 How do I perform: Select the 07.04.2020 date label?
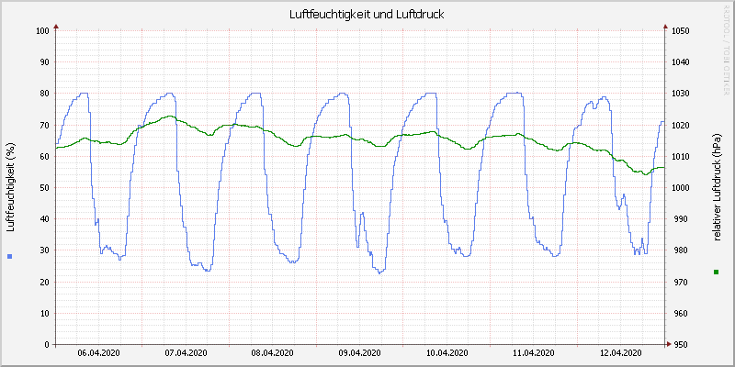click(x=186, y=353)
